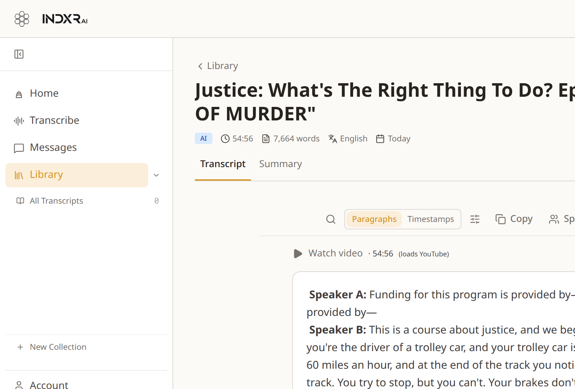Collapse the Library section chevron
This screenshot has width=575, height=389.
click(x=156, y=175)
